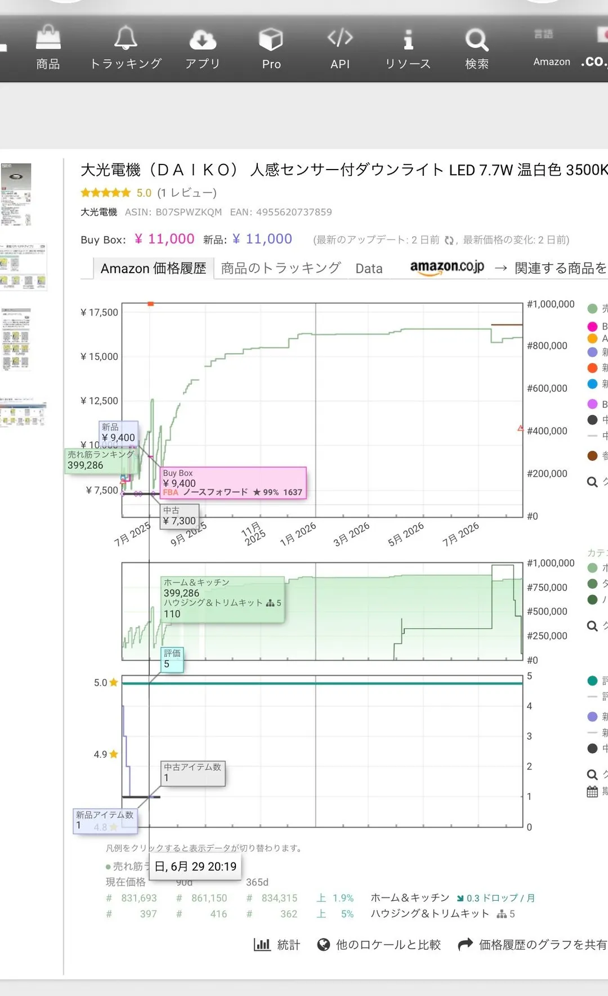Click the 新品 ¥ 11,000 price

262,239
